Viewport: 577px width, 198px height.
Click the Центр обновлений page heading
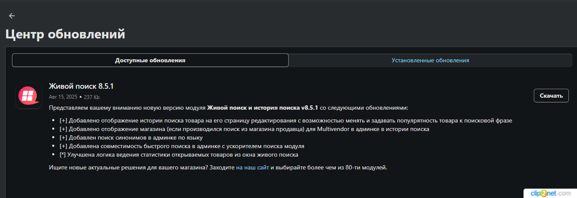pyautogui.click(x=65, y=34)
